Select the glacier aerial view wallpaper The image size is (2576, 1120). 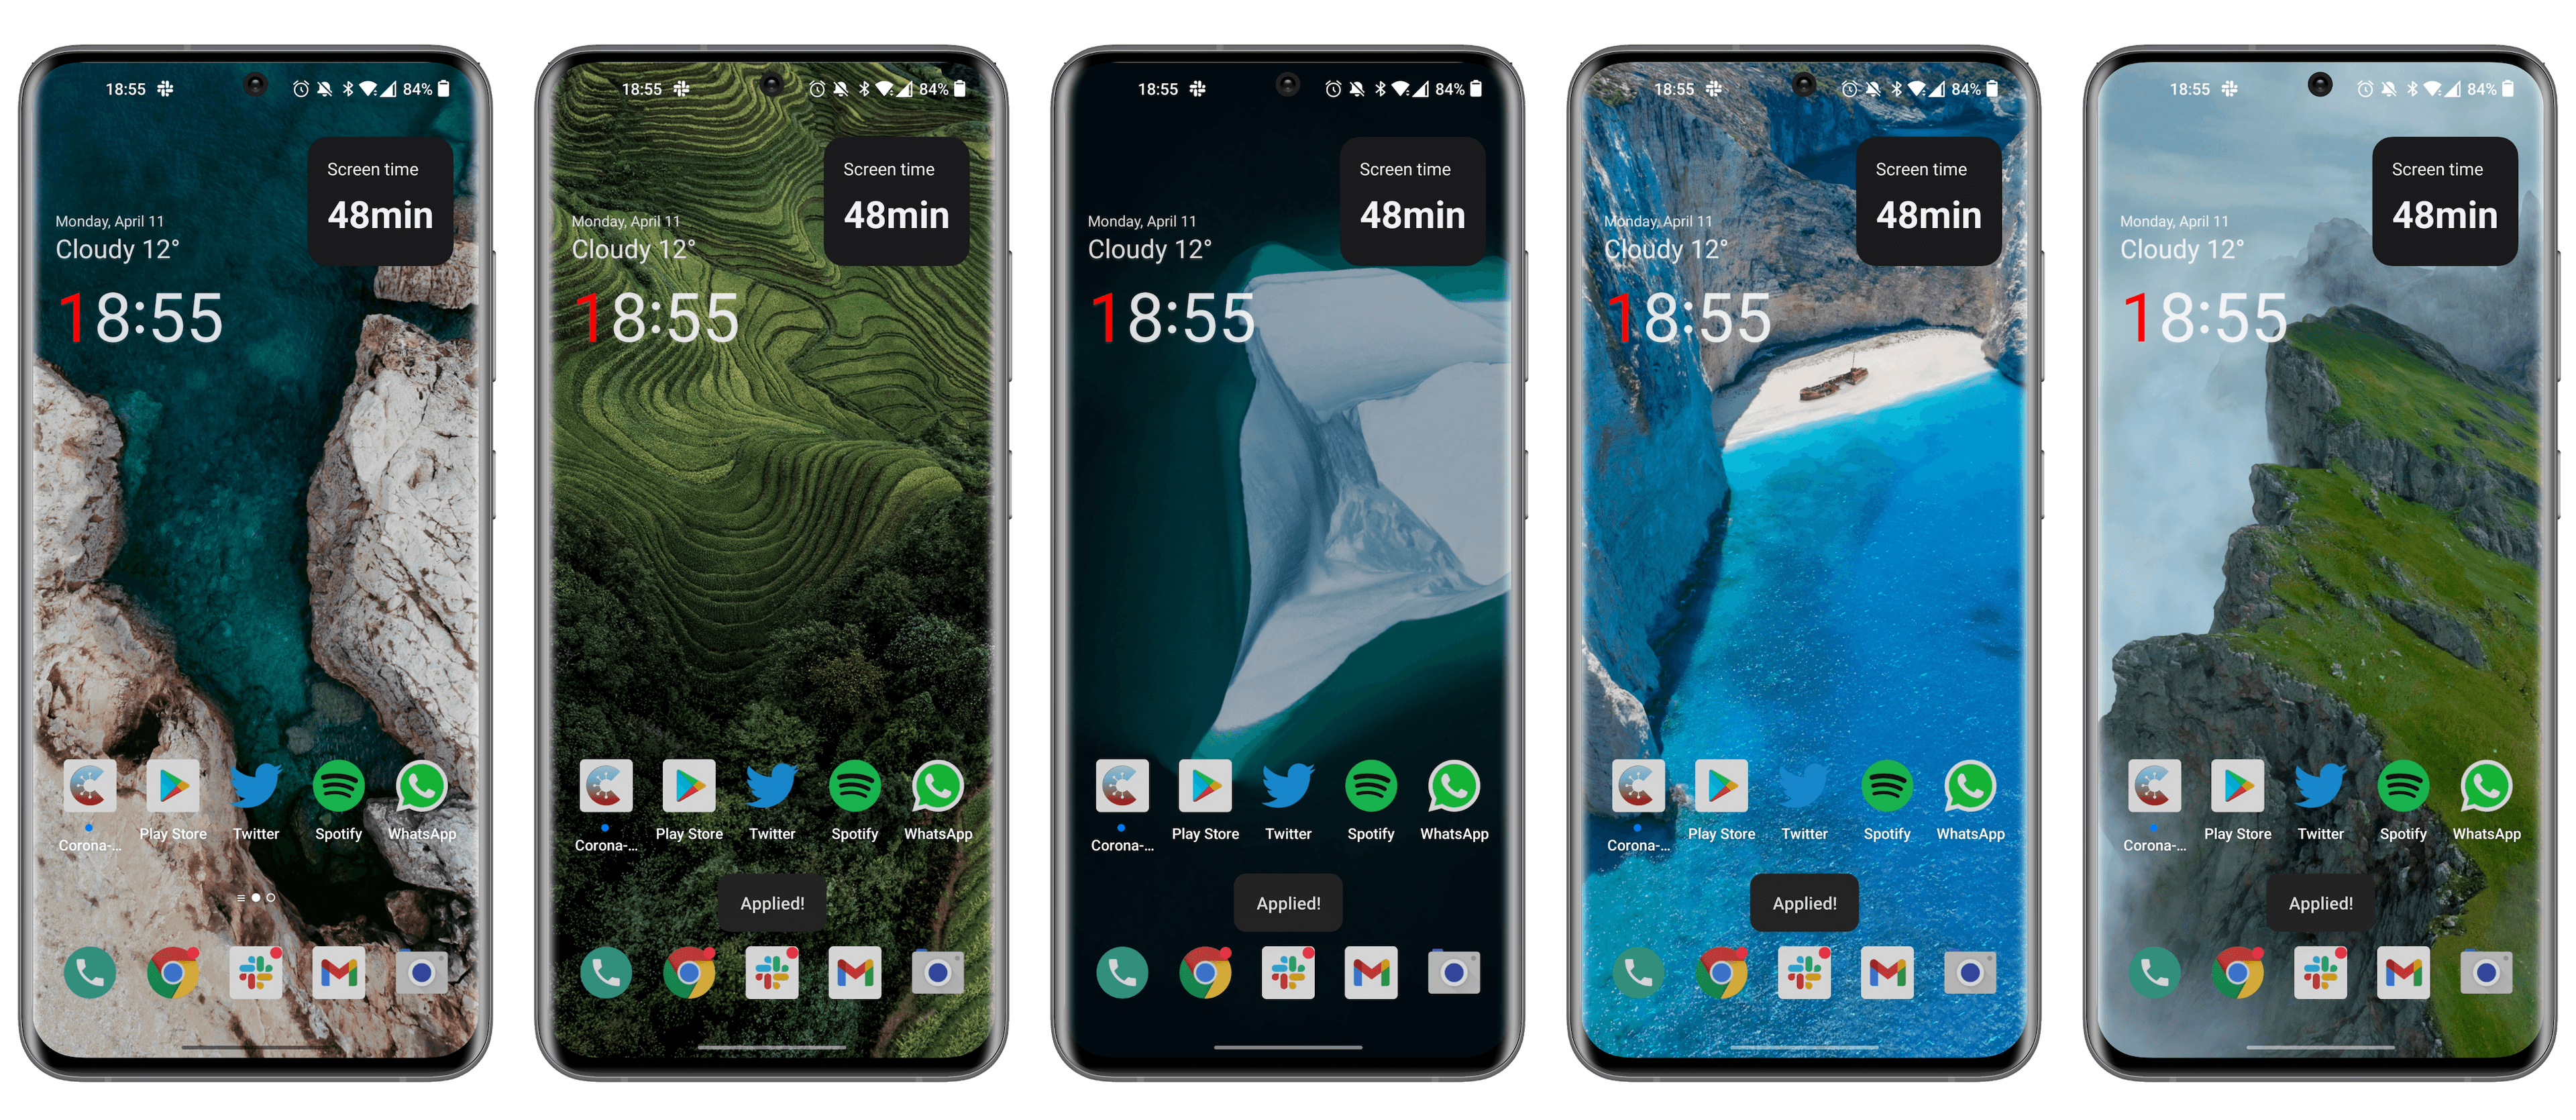tap(1288, 558)
